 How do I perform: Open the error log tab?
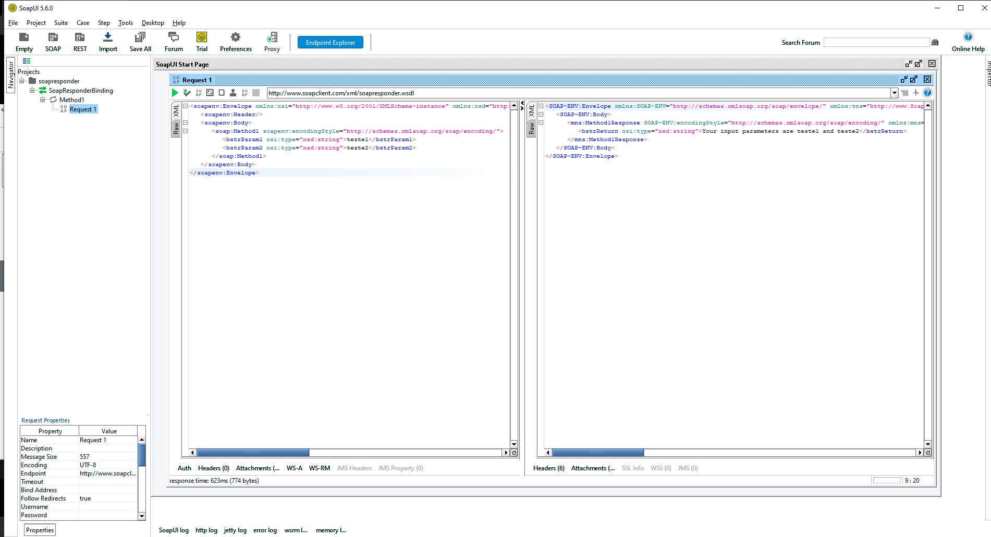click(x=265, y=530)
